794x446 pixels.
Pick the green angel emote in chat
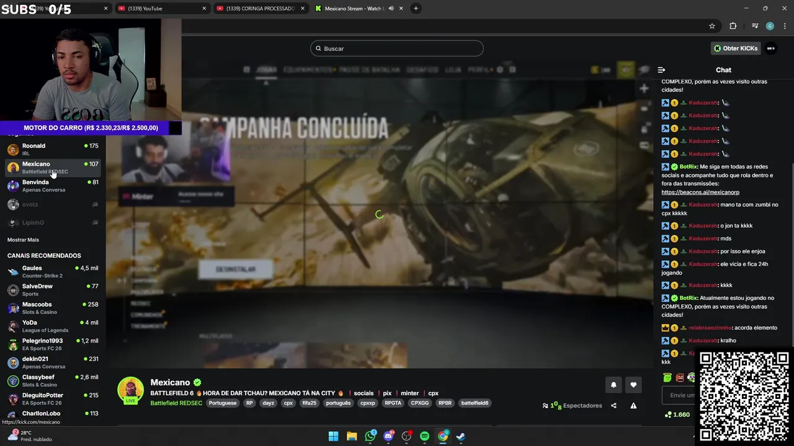point(667,377)
